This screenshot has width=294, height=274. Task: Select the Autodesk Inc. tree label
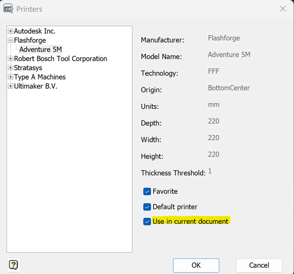click(x=35, y=31)
